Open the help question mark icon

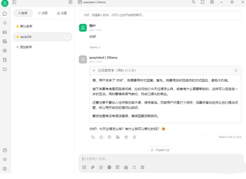click(x=5, y=150)
